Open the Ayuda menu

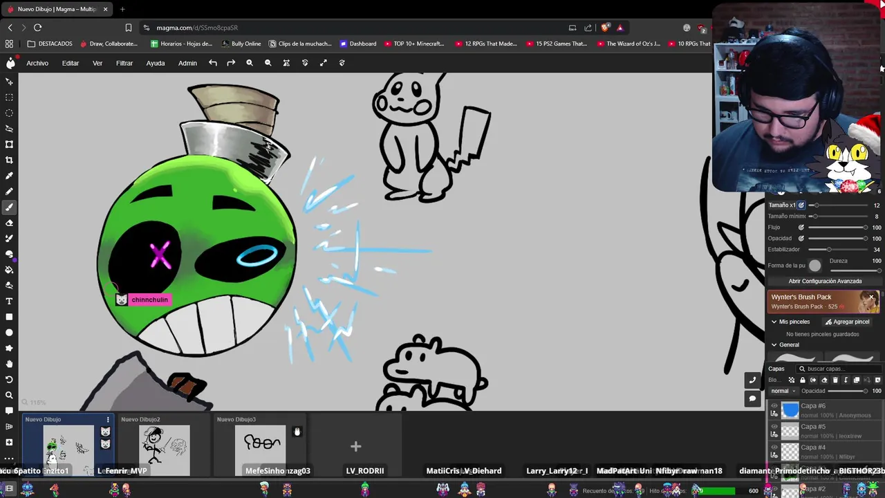(156, 63)
